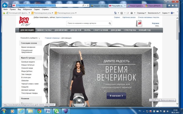Switch to the Ответы@Mail.Ru browser tab
Image resolution: width=183 pixels, height=114 pixels.
154,6
